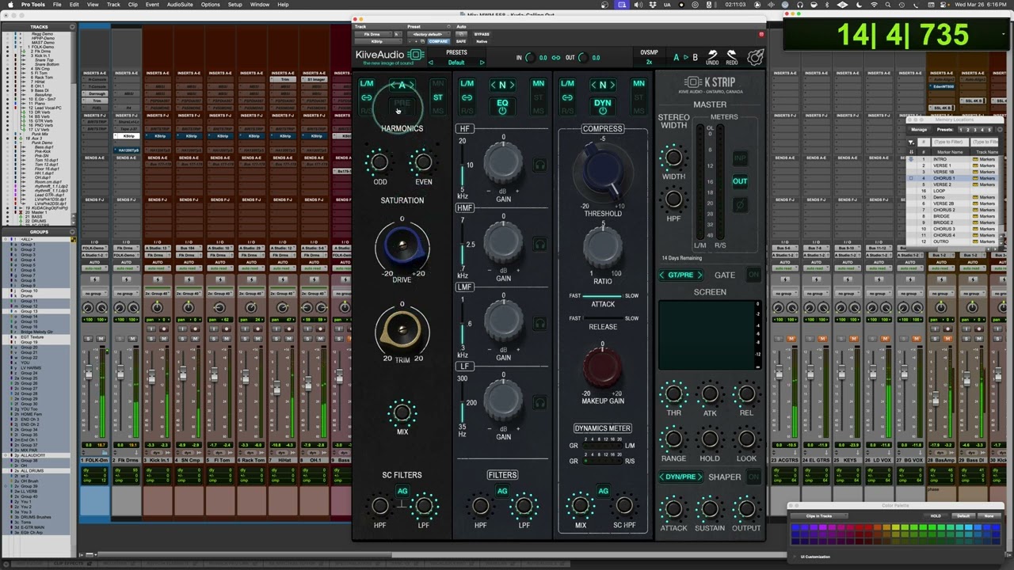Image resolution: width=1014 pixels, height=570 pixels.
Task: Open the DYN/PRE shaper routing selector
Action: click(680, 477)
